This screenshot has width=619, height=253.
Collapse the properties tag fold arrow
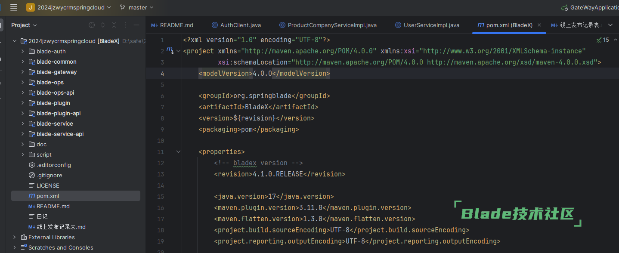coord(178,151)
